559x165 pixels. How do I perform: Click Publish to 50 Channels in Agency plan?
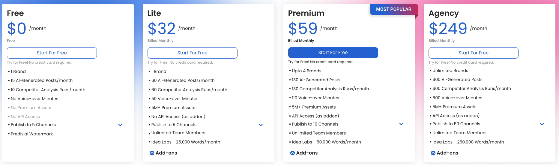pyautogui.click(x=456, y=124)
